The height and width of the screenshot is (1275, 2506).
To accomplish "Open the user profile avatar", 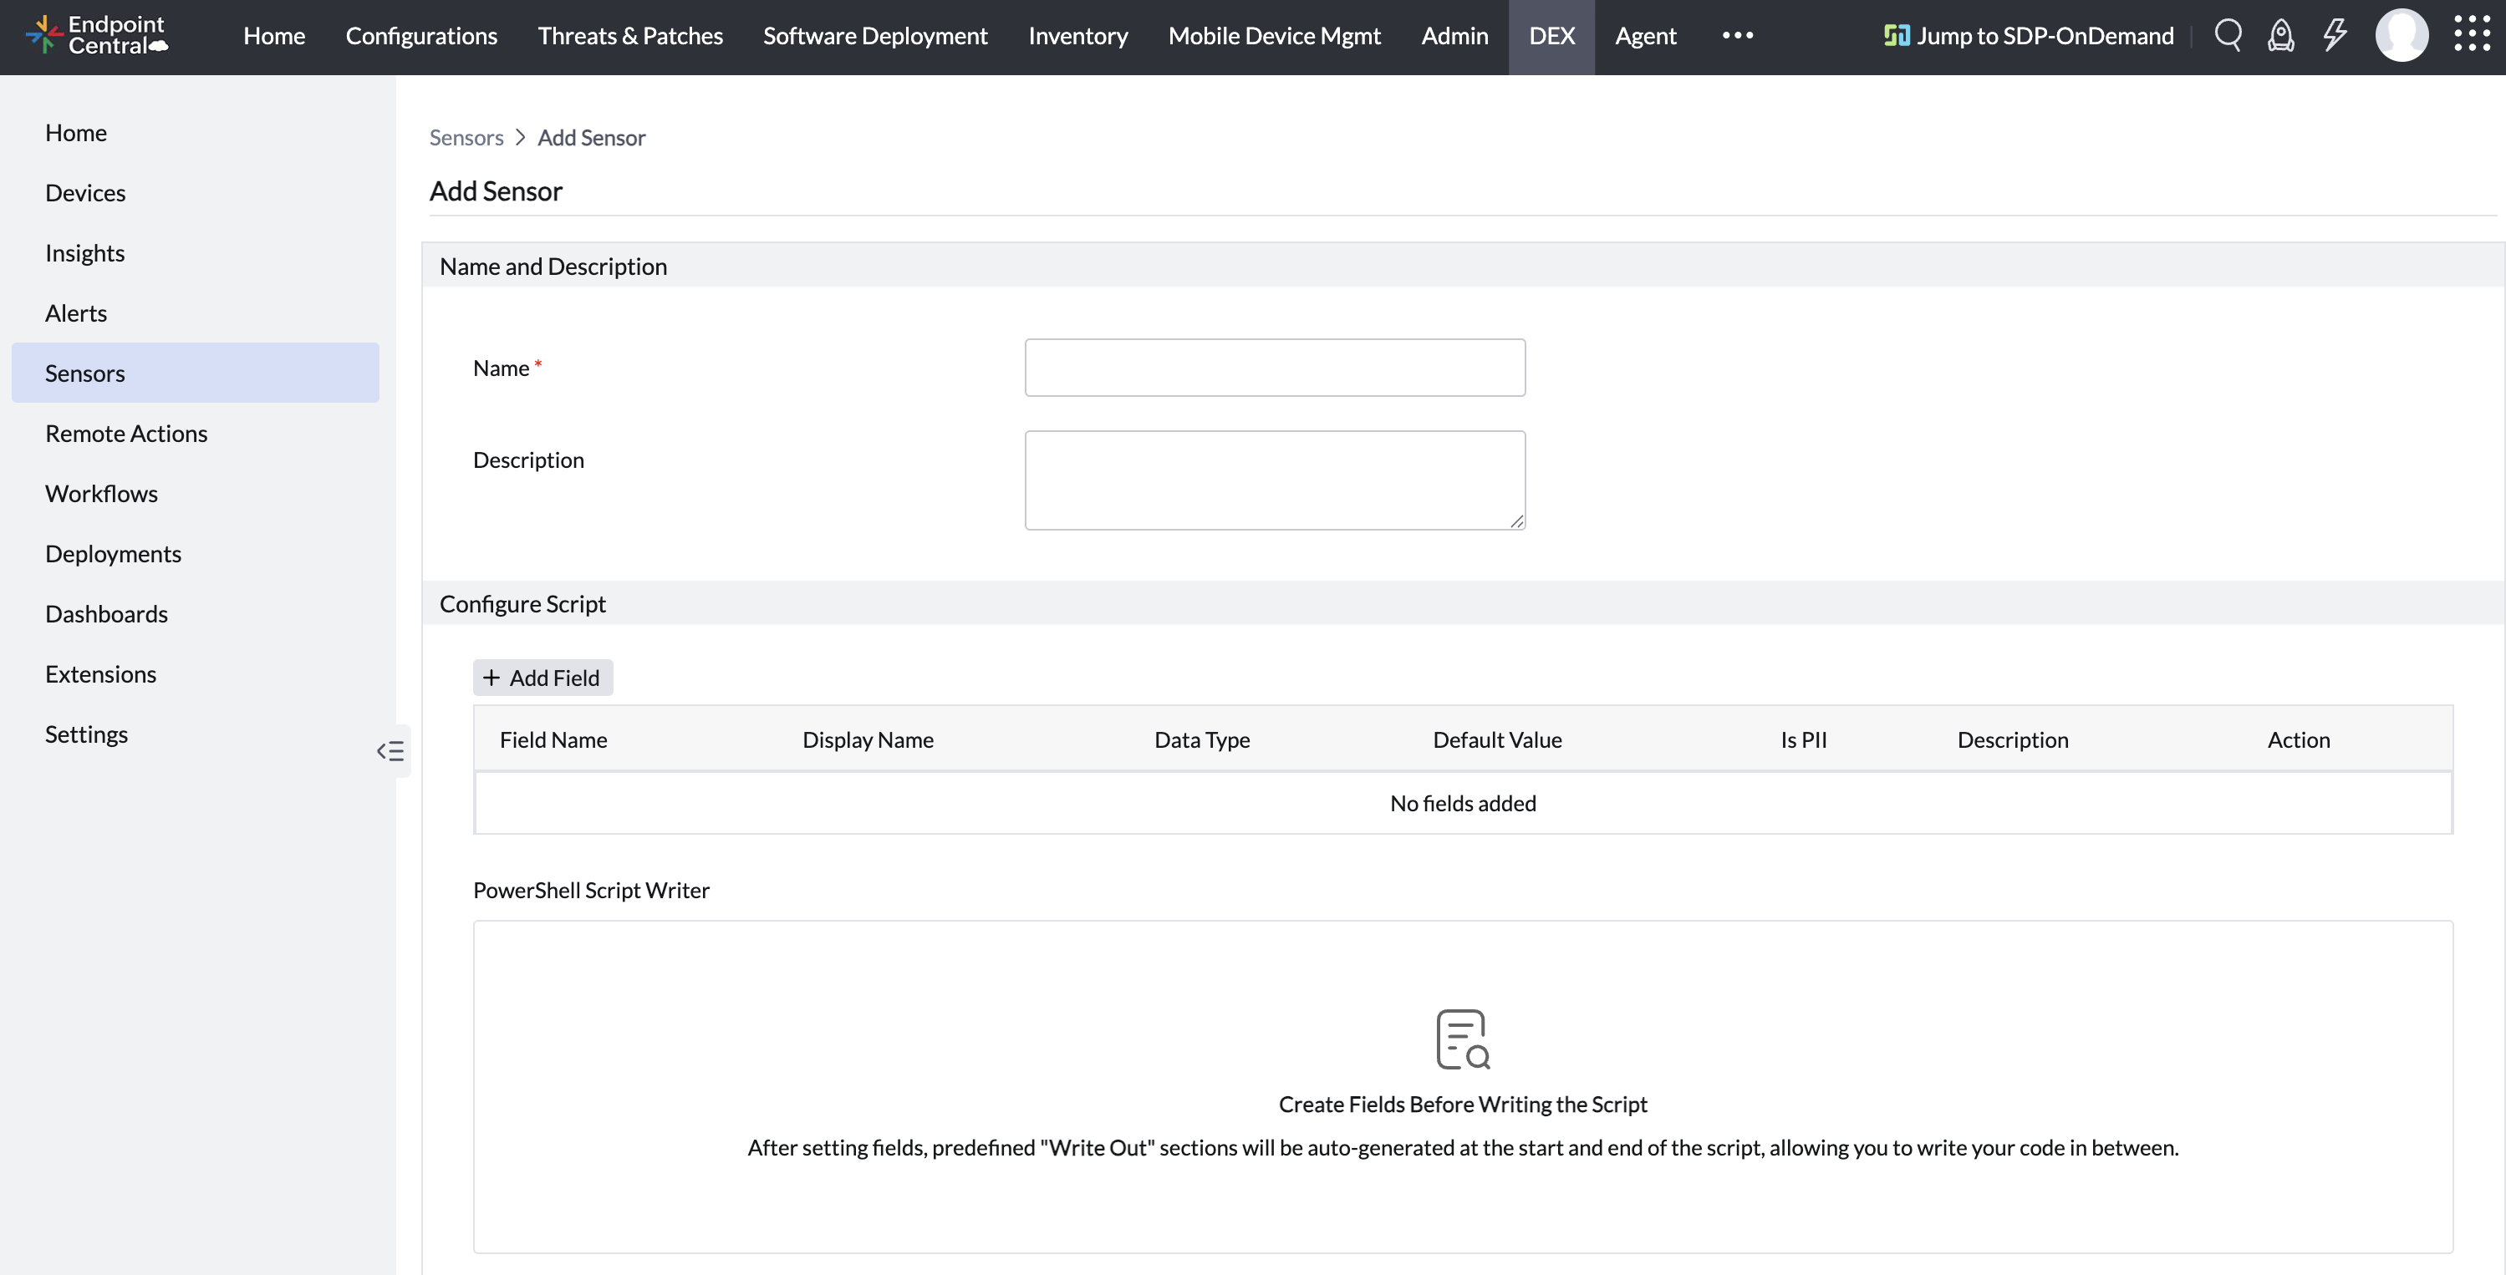I will (2401, 36).
